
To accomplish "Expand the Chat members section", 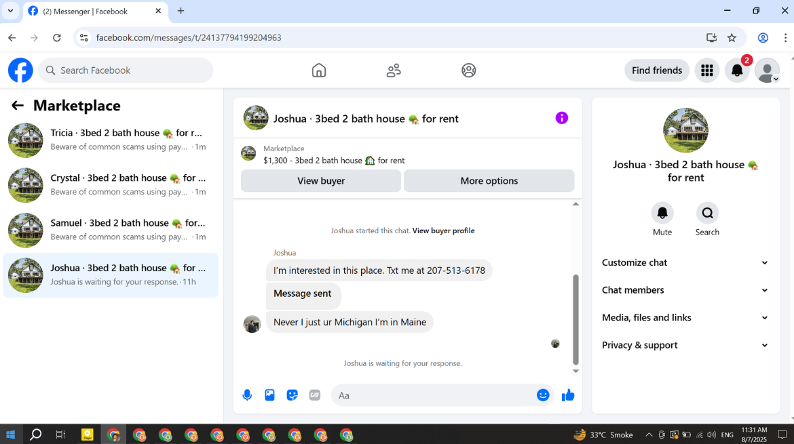I will pos(685,289).
